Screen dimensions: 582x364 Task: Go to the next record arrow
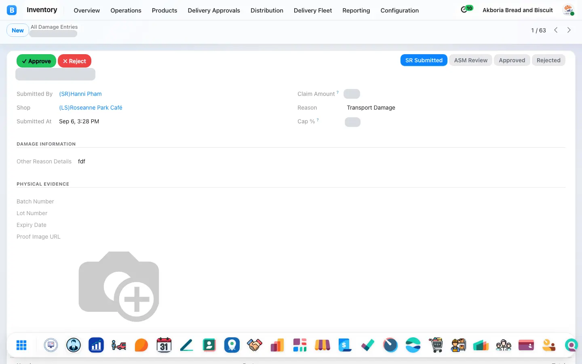[569, 30]
